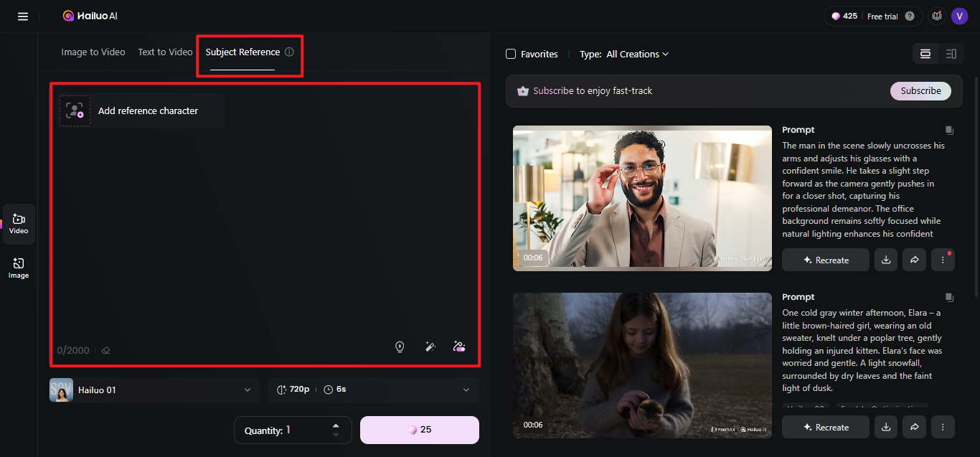Share the man with glasses video
Image resolution: width=980 pixels, height=457 pixels.
coord(915,260)
